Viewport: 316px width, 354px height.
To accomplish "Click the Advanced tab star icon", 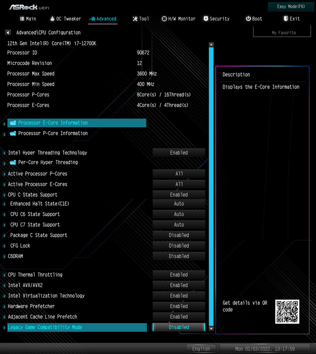I will [93, 19].
